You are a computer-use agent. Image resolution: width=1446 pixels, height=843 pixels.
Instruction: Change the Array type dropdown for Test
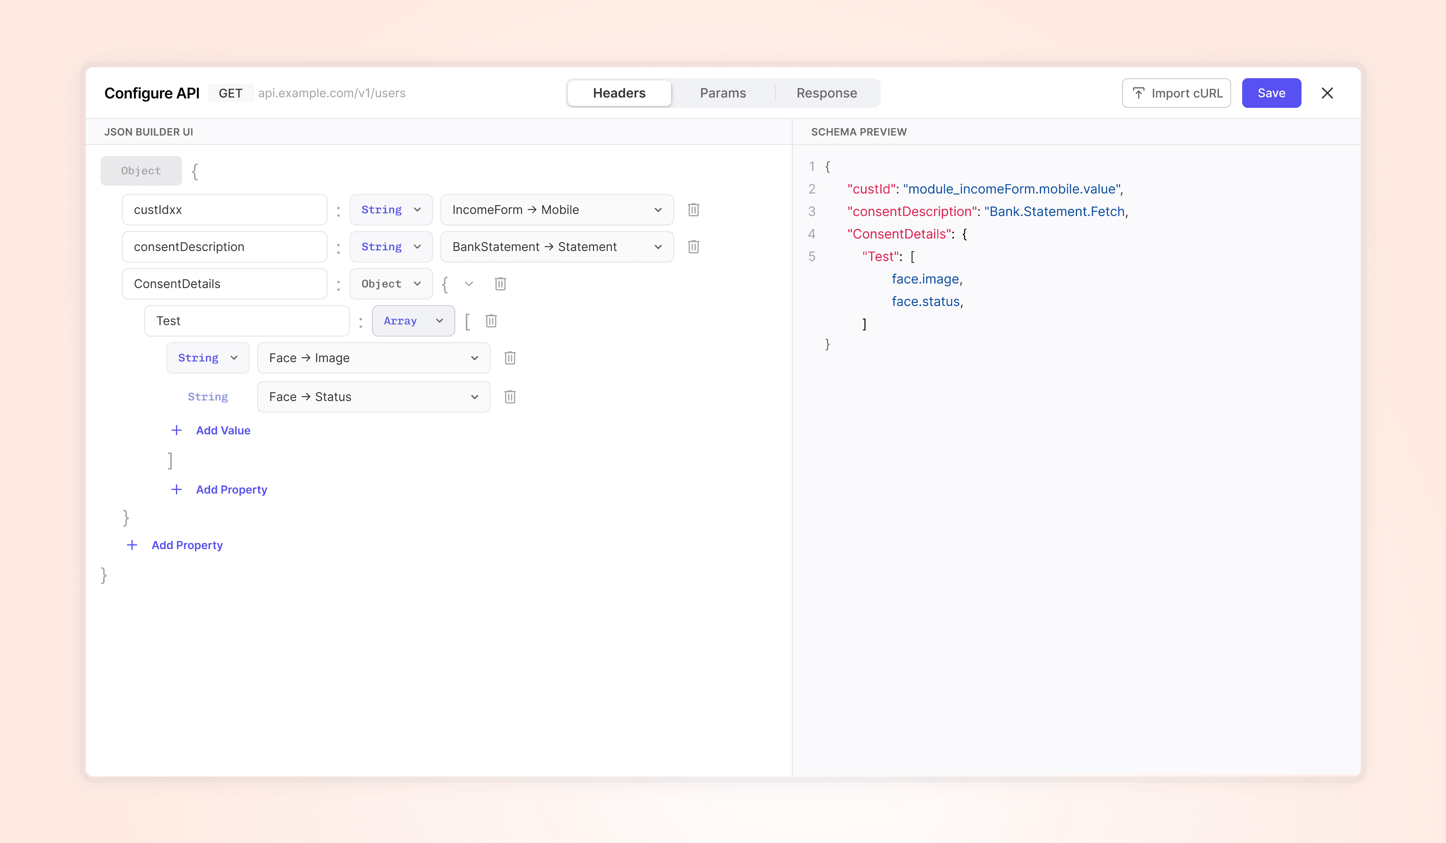(413, 321)
